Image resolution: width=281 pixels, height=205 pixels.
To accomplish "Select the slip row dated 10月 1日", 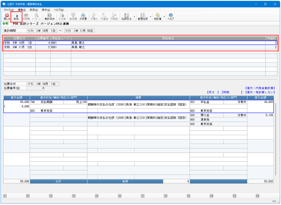I will [x=140, y=43].
